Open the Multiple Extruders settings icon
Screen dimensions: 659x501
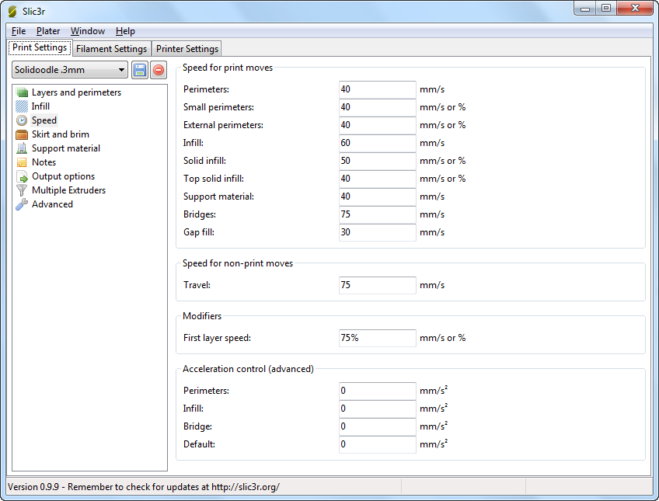[x=22, y=190]
